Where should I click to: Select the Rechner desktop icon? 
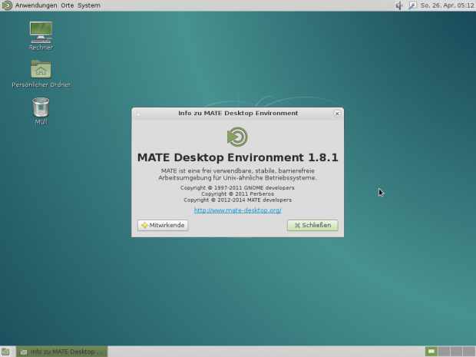pos(41,36)
